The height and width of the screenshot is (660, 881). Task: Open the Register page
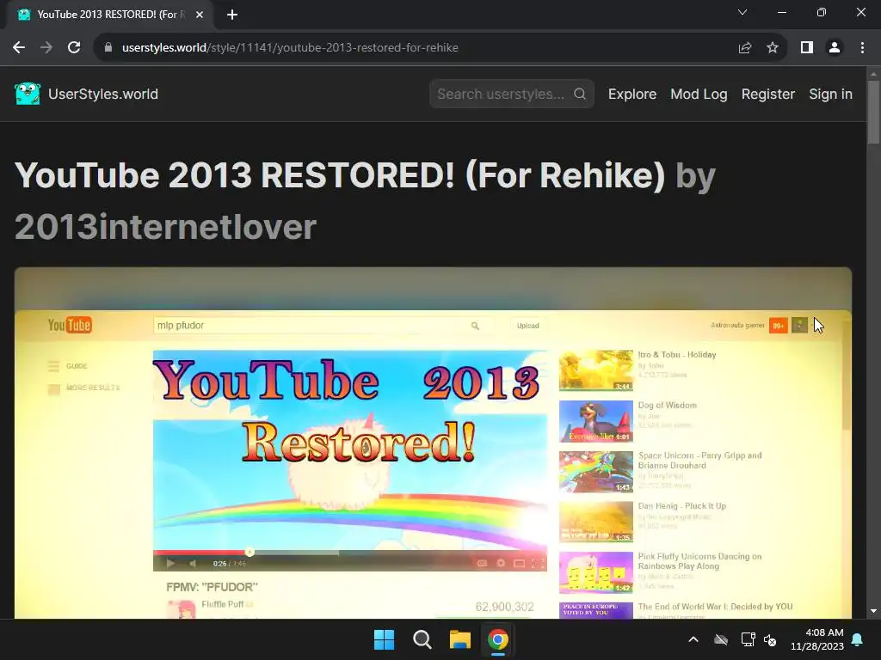tap(768, 94)
